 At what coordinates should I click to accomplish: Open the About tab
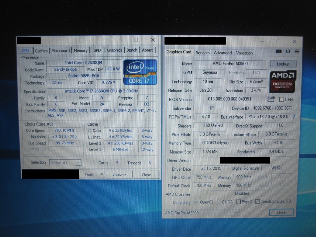(x=147, y=50)
